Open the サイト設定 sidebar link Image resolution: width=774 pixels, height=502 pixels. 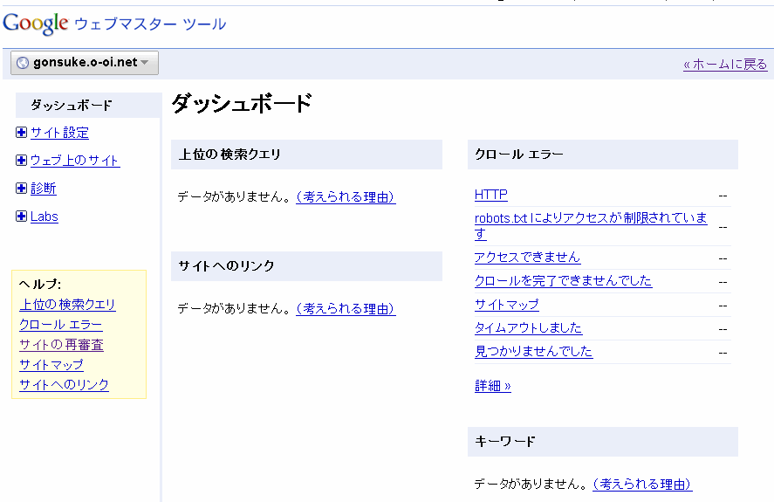59,133
